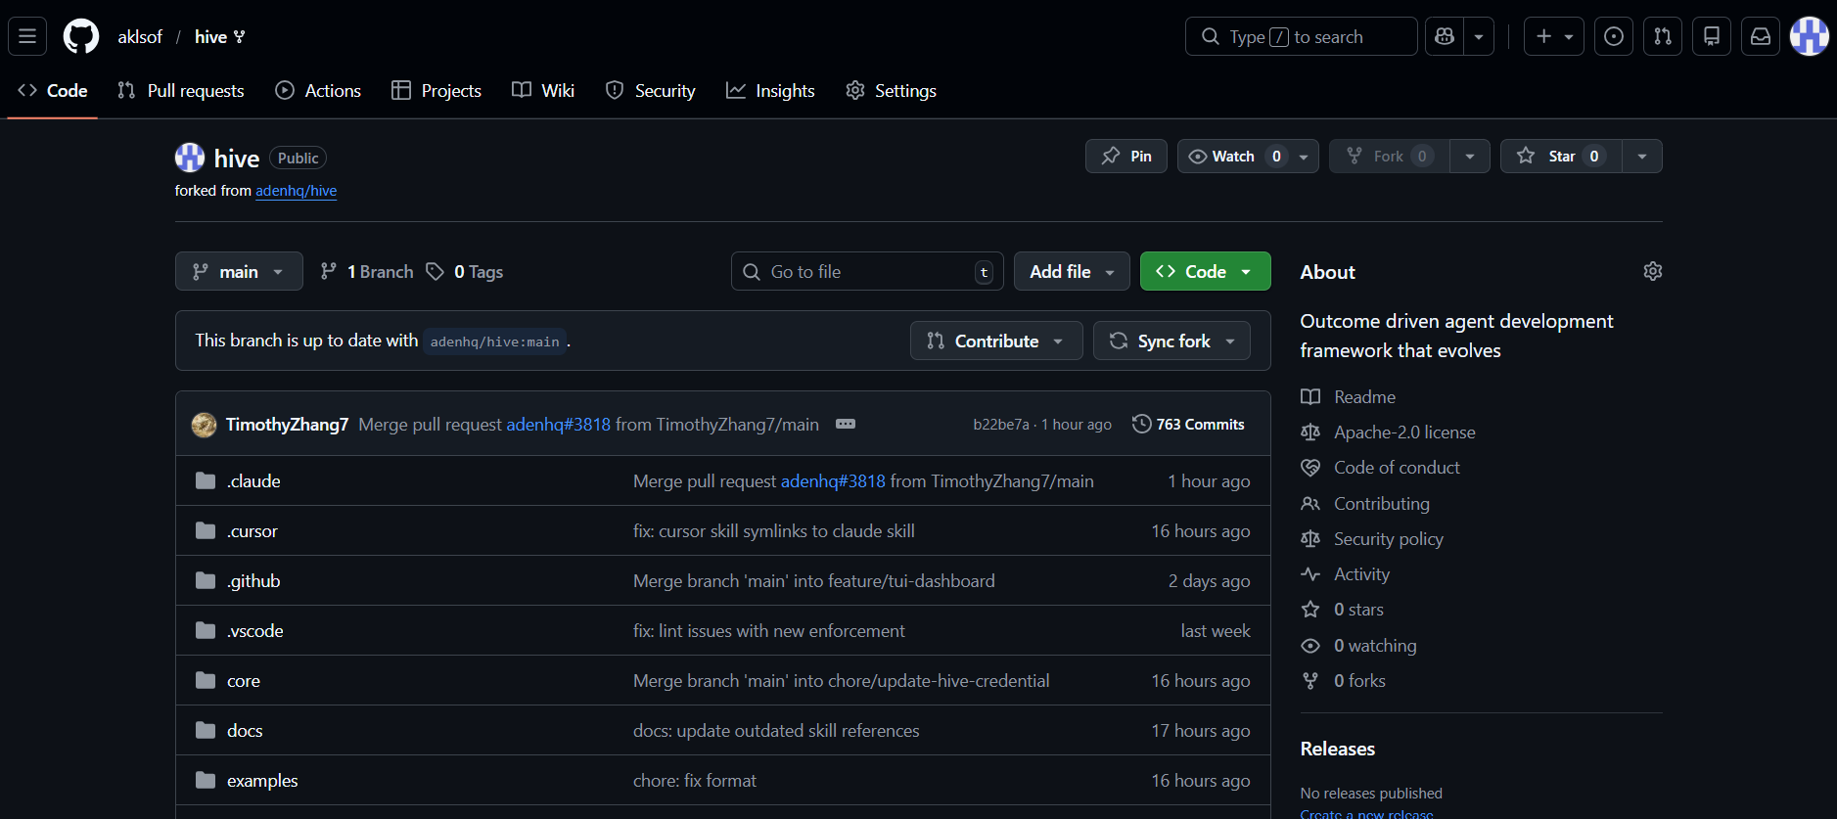Open Contributing link
Screen dimensions: 1837x819
click(x=1365, y=503)
